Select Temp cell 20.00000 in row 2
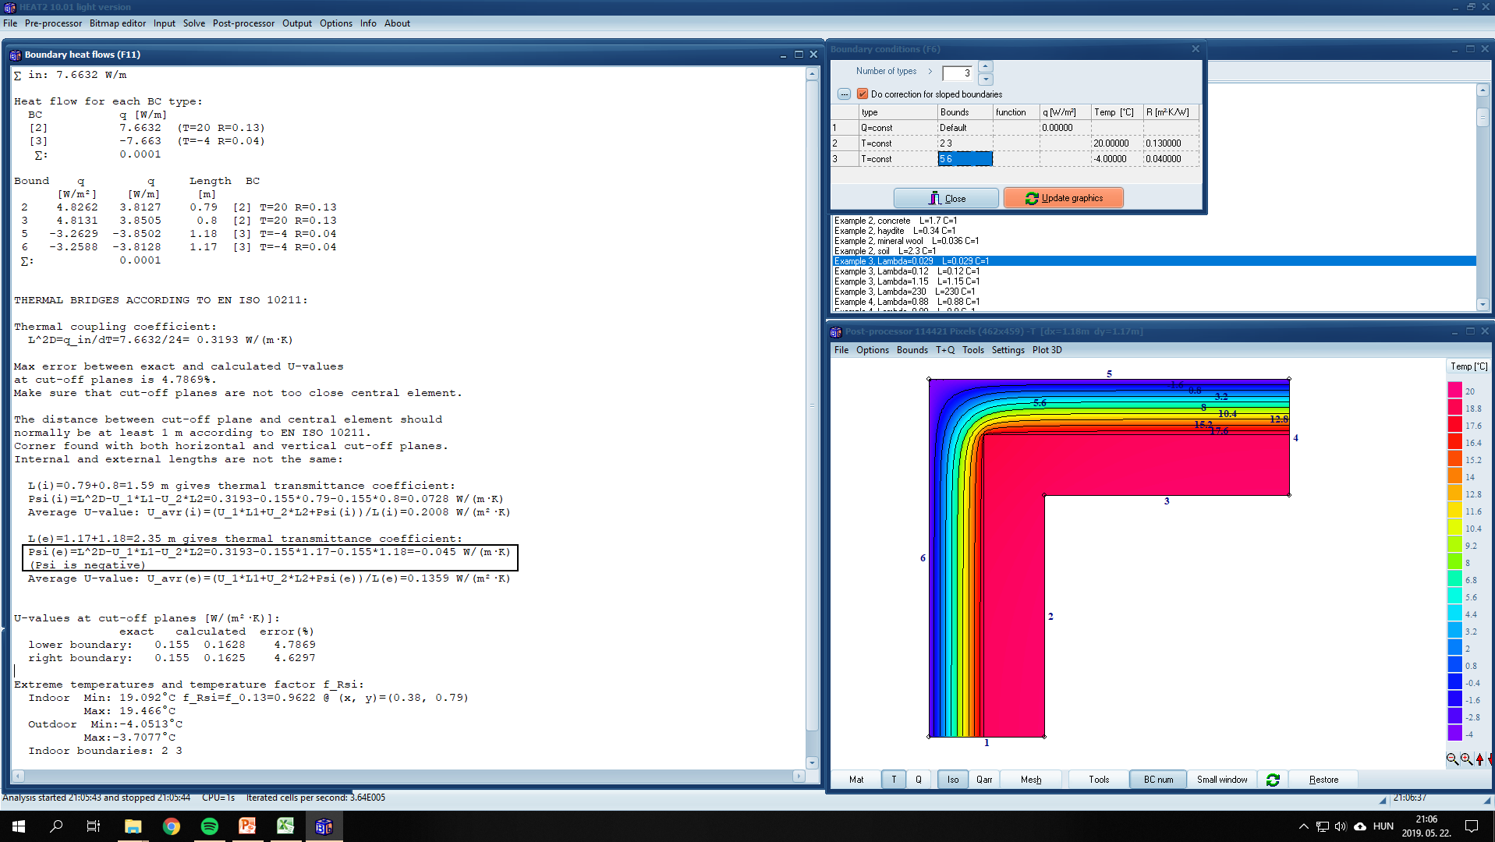Image resolution: width=1495 pixels, height=842 pixels. point(1117,143)
